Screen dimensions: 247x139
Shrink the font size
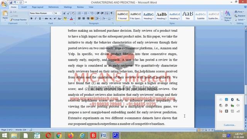[x=68, y=14]
